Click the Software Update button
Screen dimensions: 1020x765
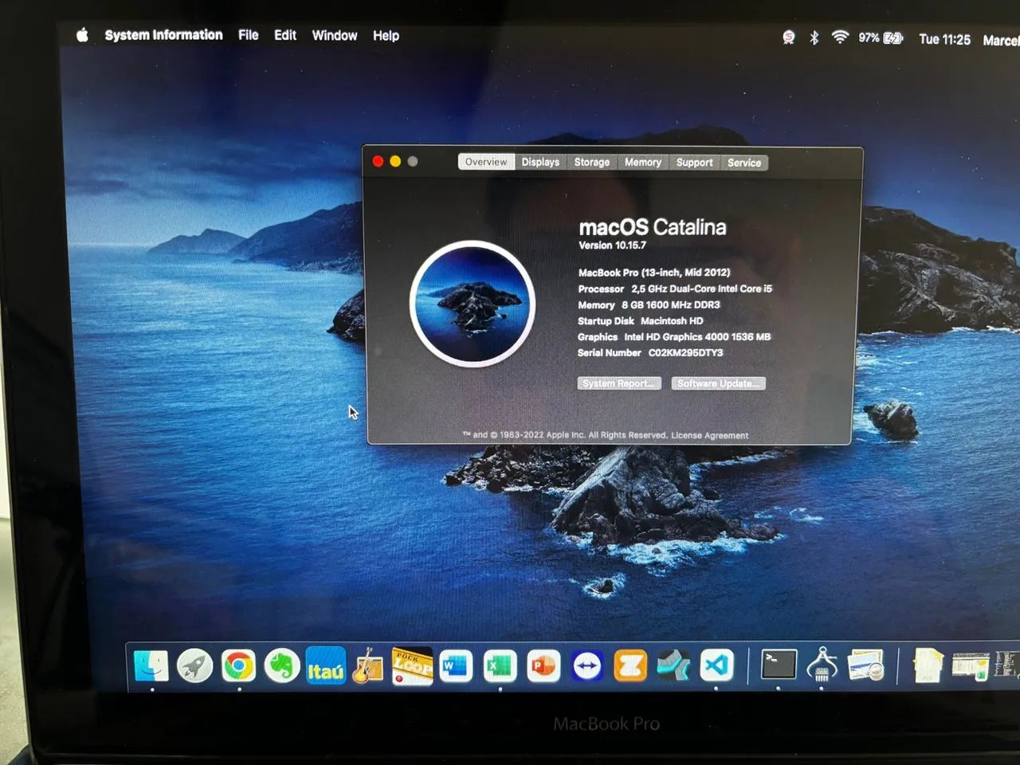tap(718, 383)
